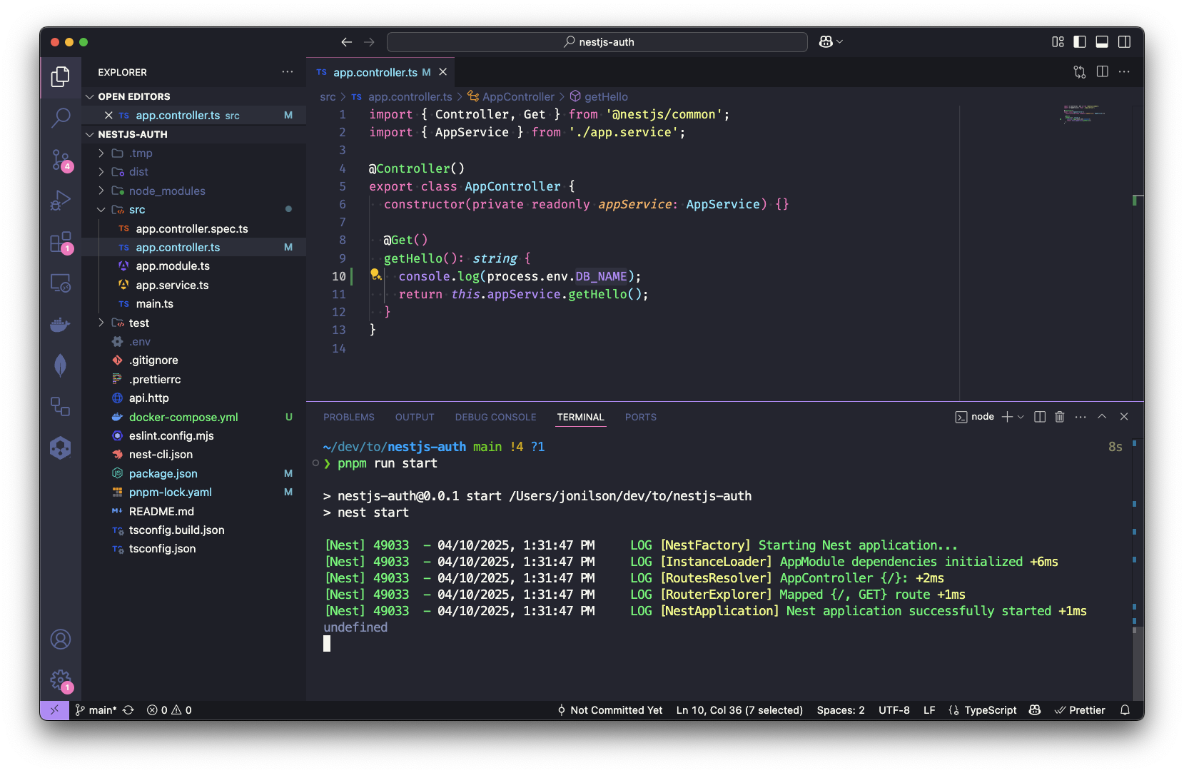Switch to the Debug Console tab

coord(496,418)
